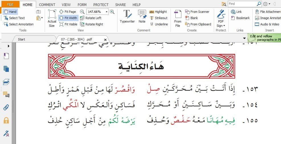Switch to the COMMENT ribbon tab
This screenshot has width=281, height=144.
pos(47,5)
